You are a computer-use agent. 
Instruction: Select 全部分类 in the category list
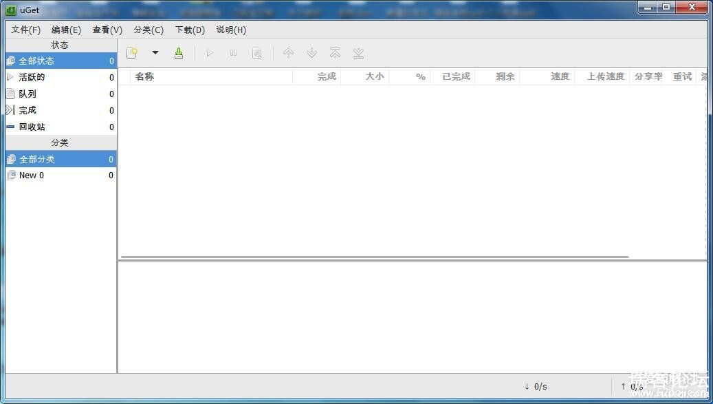pos(61,159)
